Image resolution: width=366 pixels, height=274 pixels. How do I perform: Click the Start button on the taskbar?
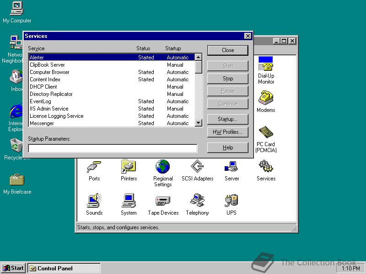tap(13, 268)
